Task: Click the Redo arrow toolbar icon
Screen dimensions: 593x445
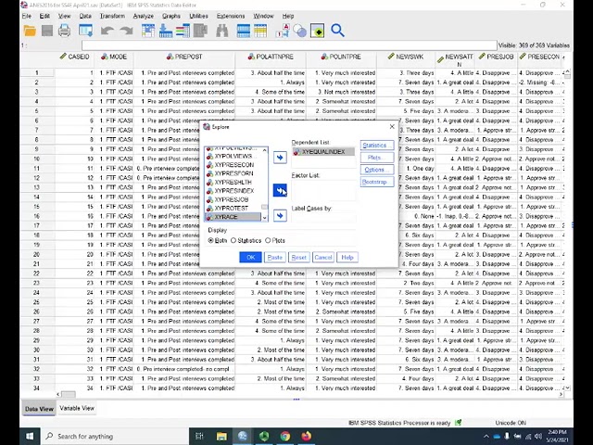Action: click(x=126, y=31)
